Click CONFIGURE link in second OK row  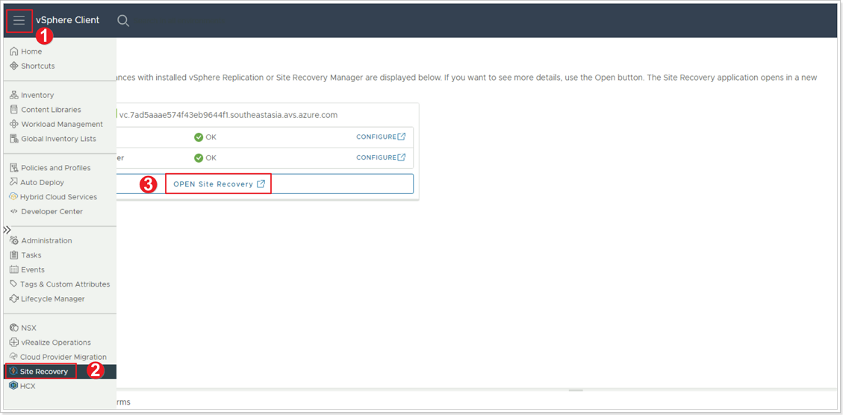(381, 157)
